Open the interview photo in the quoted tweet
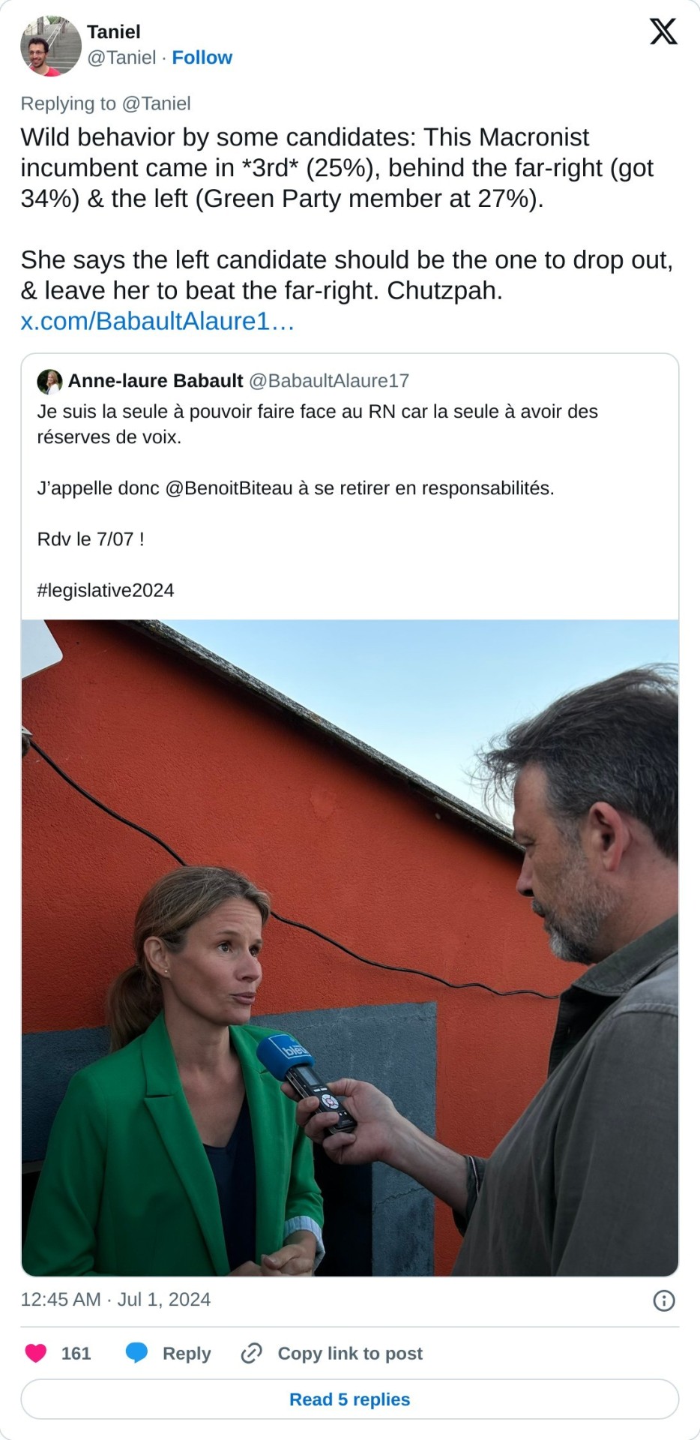This screenshot has width=700, height=1440. pyautogui.click(x=350, y=948)
